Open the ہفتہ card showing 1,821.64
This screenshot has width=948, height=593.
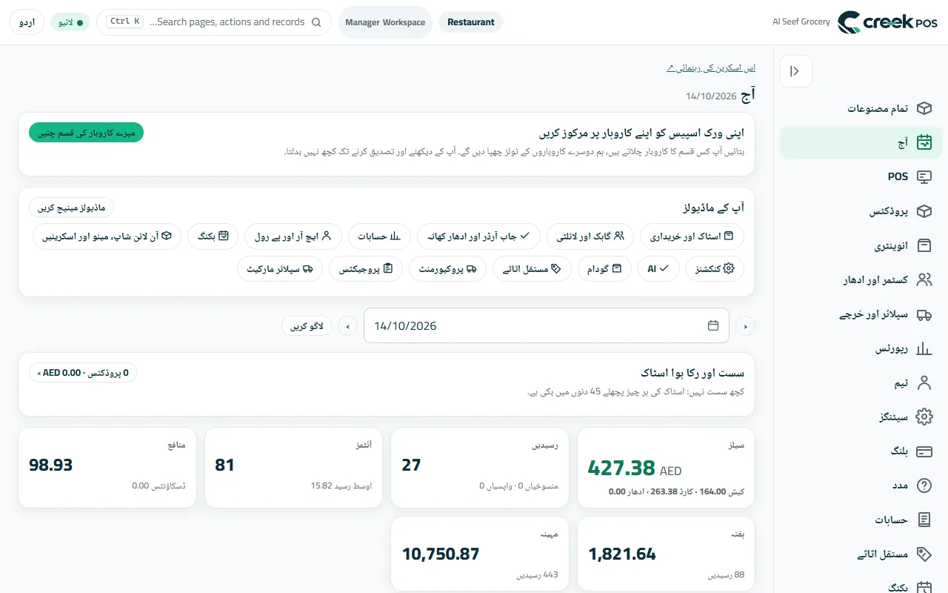[667, 554]
